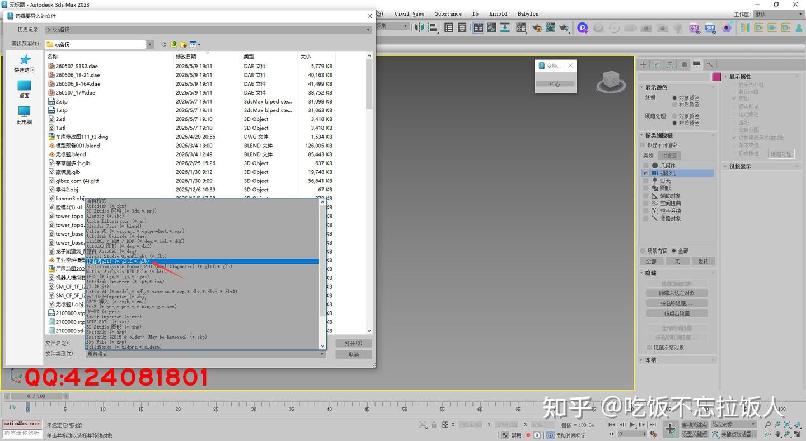Open the Utilities wrench tab
The height and width of the screenshot is (441, 806).
pos(710,65)
